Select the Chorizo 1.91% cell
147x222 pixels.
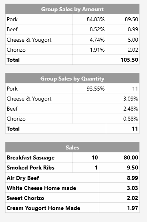89,50
